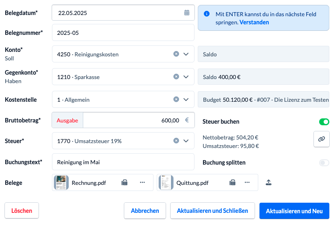Open the calendar picker for Belegdatum
This screenshot has width=335, height=225.
[x=187, y=13]
